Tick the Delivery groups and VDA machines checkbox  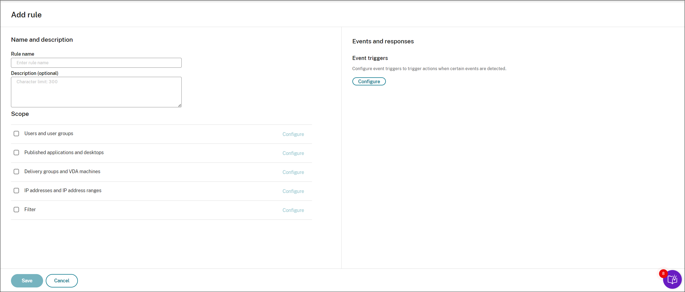click(16, 172)
